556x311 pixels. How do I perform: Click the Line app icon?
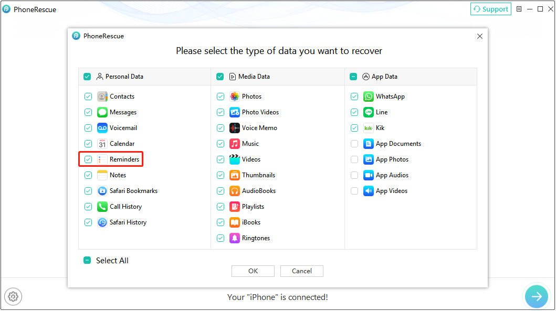tap(369, 112)
